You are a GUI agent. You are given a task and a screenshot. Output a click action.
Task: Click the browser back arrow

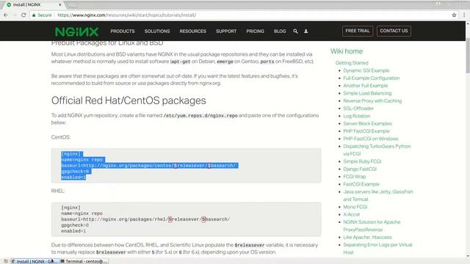(6, 15)
